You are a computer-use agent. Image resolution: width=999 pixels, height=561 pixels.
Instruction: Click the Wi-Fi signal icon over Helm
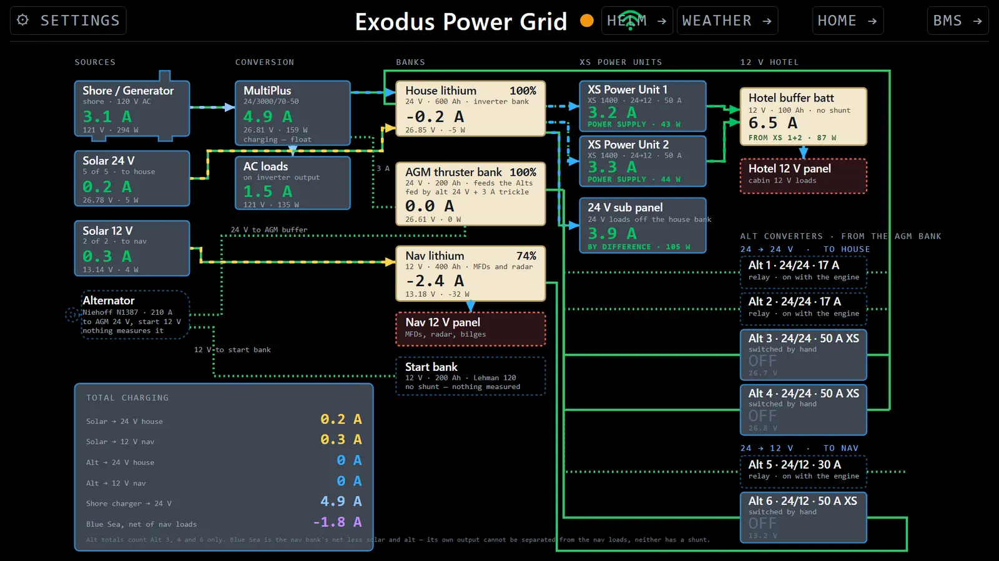tap(632, 19)
